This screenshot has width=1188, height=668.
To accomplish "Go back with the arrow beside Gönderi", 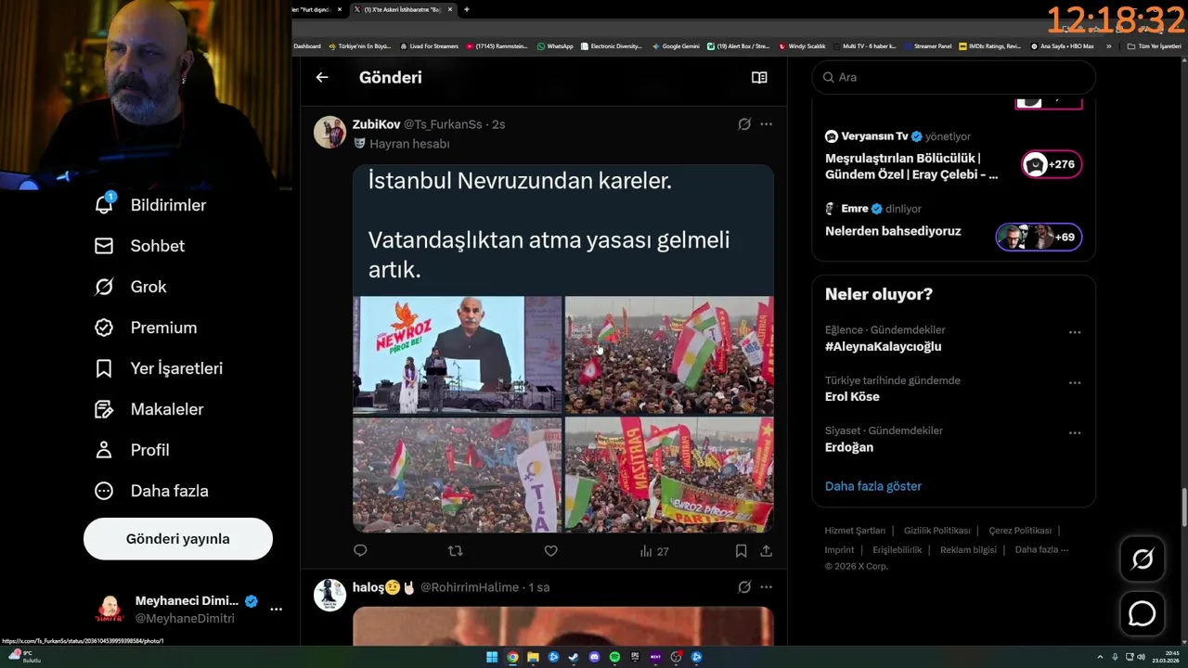I will tap(322, 78).
